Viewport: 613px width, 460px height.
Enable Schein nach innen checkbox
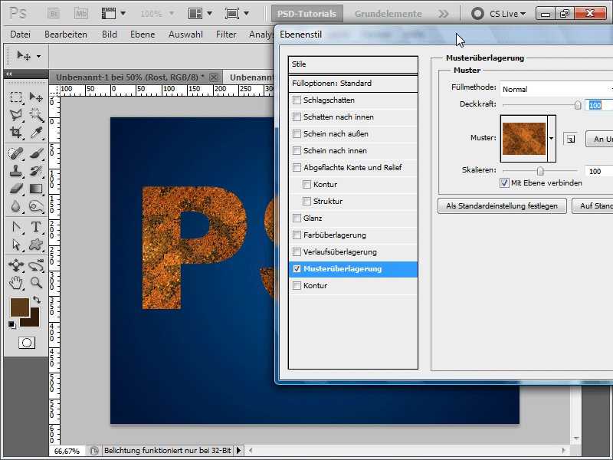coord(297,150)
